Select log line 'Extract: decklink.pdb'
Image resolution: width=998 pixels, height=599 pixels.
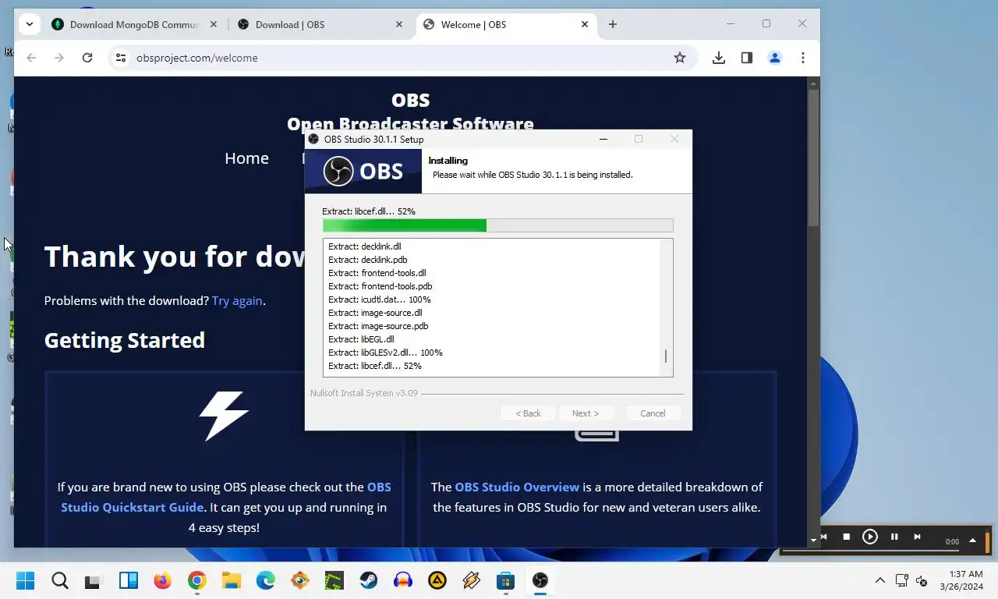click(x=368, y=260)
